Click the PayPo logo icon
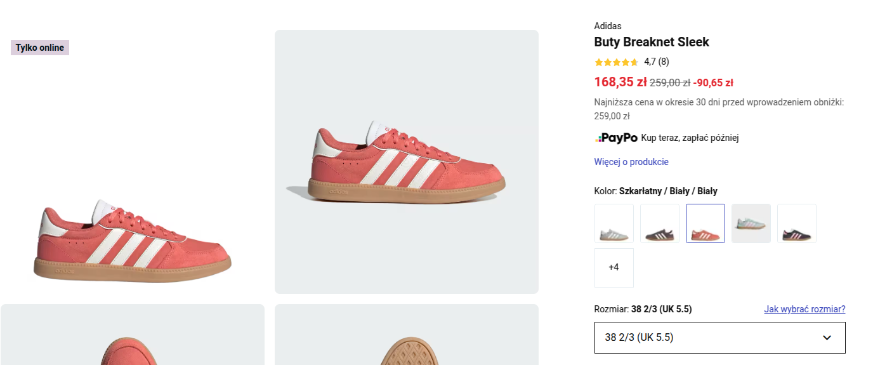Viewport: 873px width, 365px height. click(616, 138)
